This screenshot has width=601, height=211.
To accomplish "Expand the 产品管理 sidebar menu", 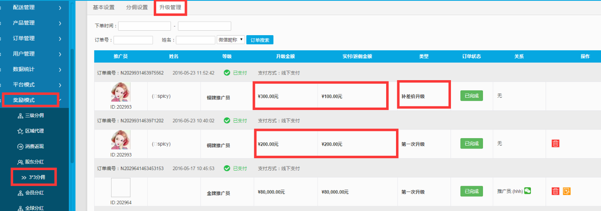I will coord(34,23).
